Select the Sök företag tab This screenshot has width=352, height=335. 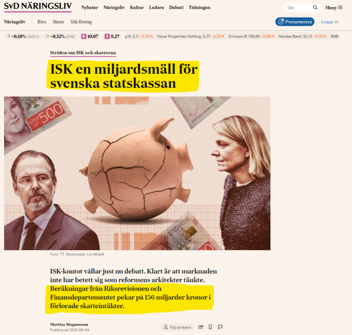(x=82, y=22)
